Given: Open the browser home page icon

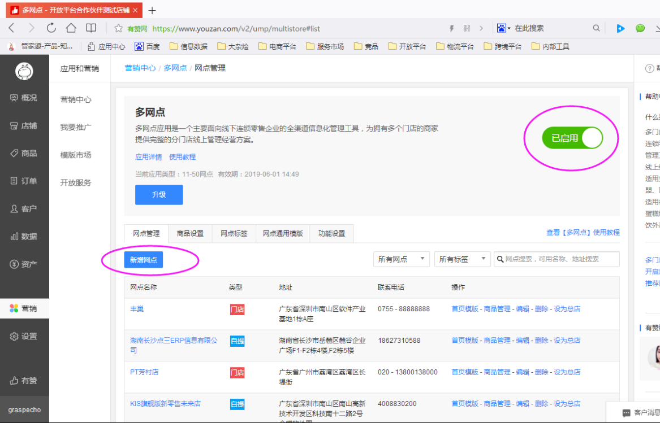Looking at the screenshot, I should 71,28.
